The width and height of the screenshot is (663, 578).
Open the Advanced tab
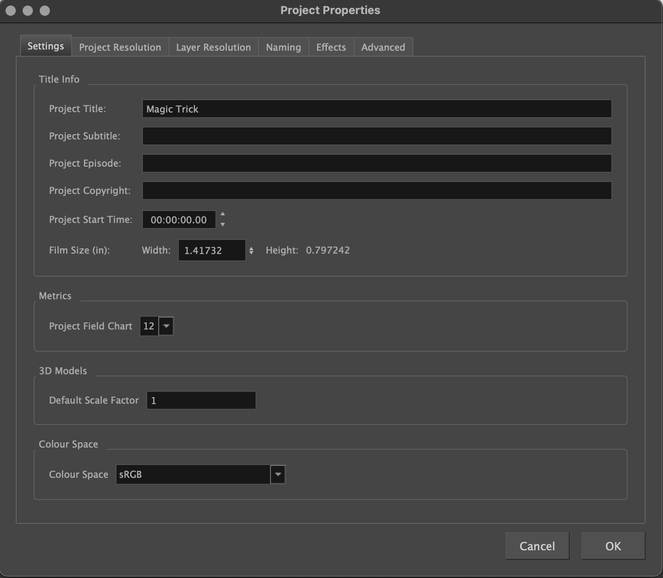coord(383,47)
